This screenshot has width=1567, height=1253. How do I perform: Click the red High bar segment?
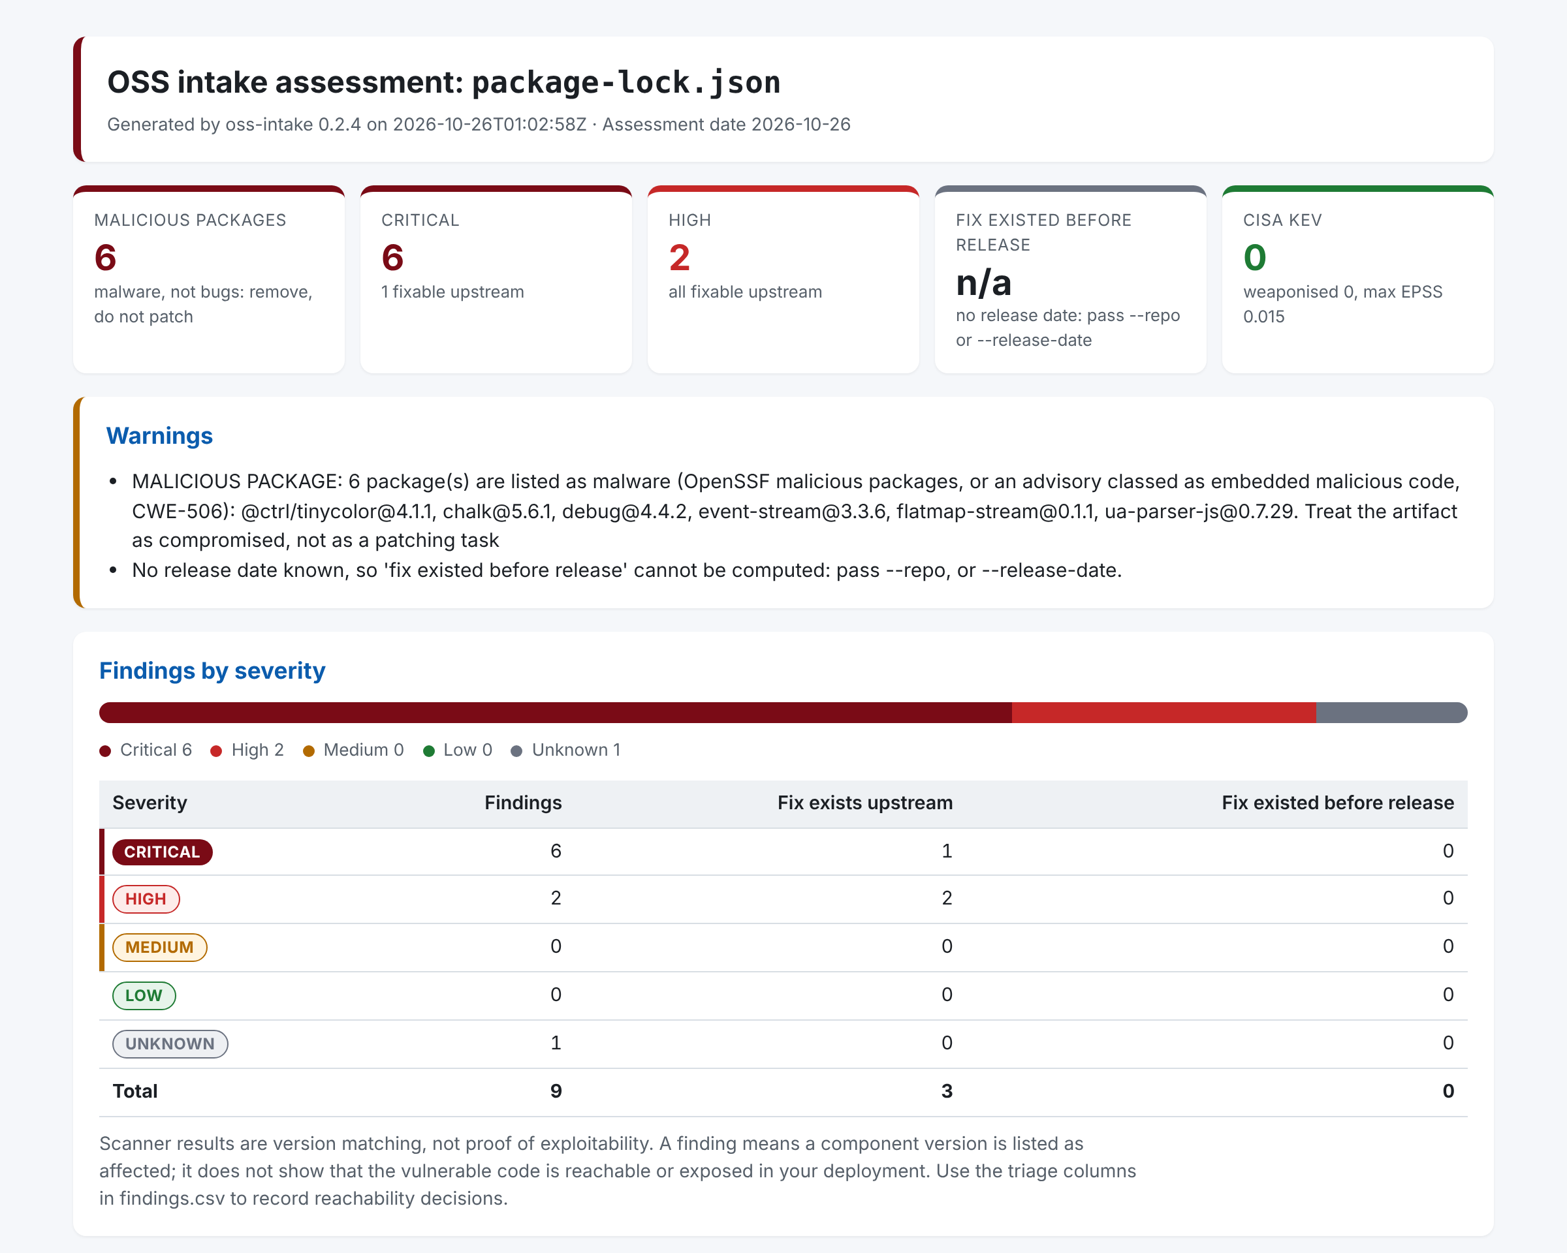click(x=1163, y=713)
